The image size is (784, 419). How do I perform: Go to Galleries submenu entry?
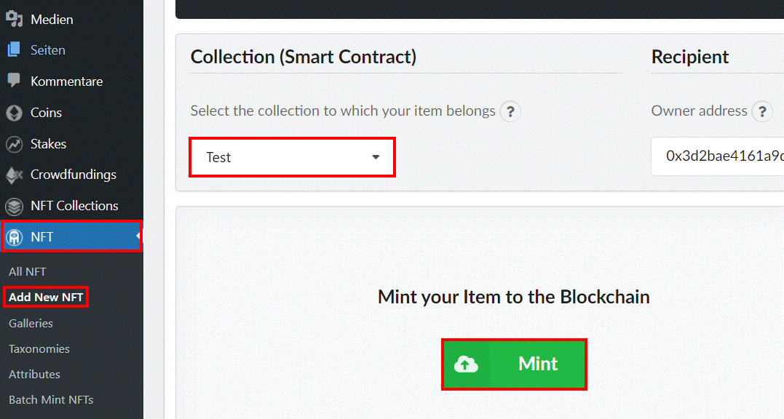coord(31,323)
